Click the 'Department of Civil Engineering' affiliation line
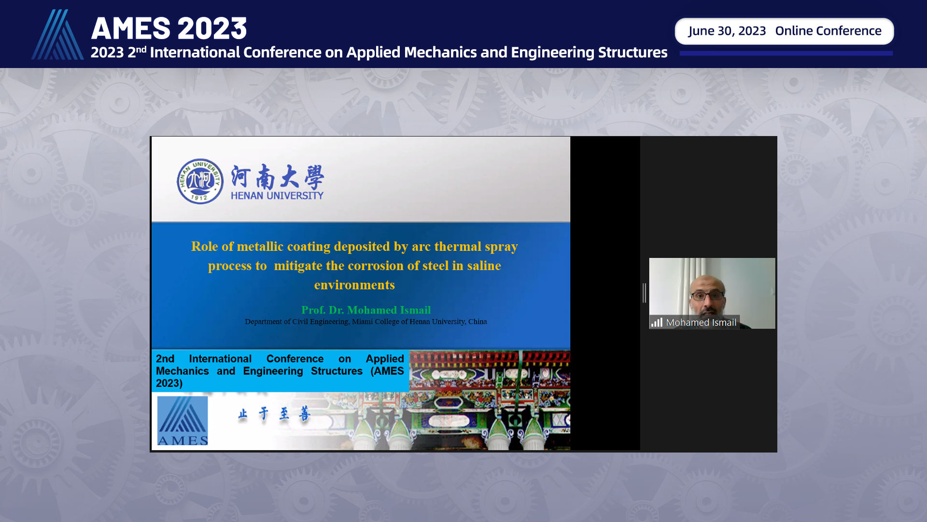 (366, 321)
